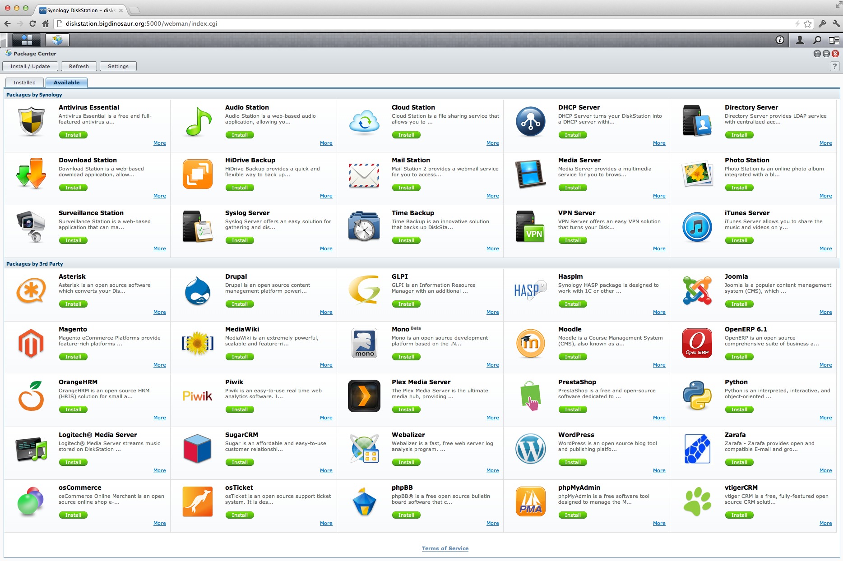Click the Media Server film icon
This screenshot has height=561, width=843.
[x=531, y=174]
